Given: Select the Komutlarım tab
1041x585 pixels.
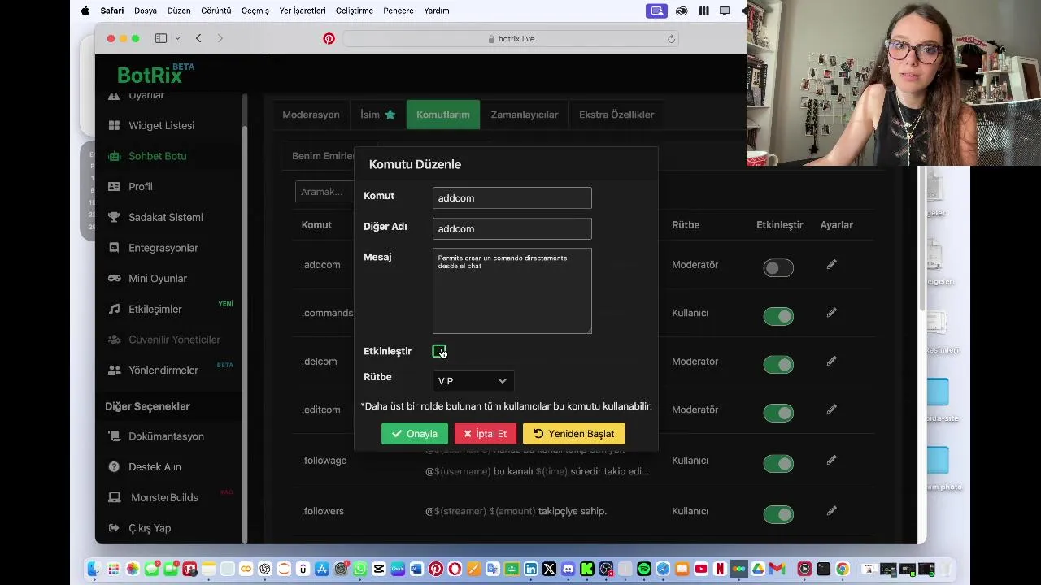Looking at the screenshot, I should 443,115.
